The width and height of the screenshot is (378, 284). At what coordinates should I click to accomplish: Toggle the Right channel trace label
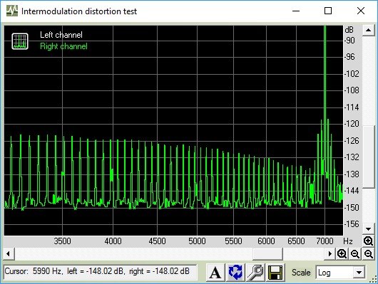63,46
